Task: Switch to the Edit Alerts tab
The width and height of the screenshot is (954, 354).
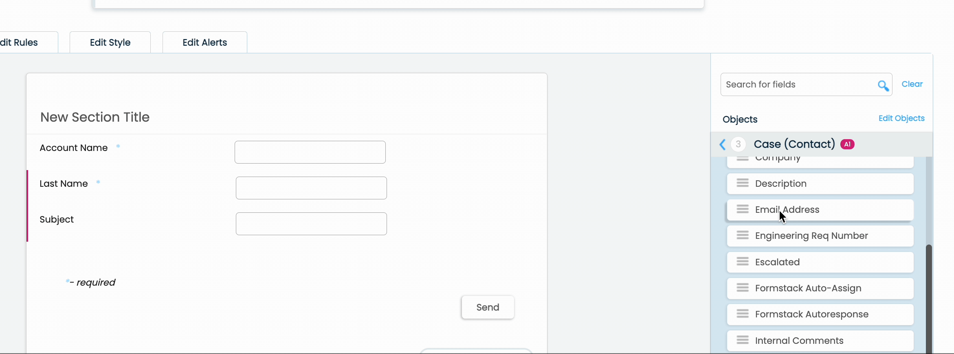Action: click(204, 42)
